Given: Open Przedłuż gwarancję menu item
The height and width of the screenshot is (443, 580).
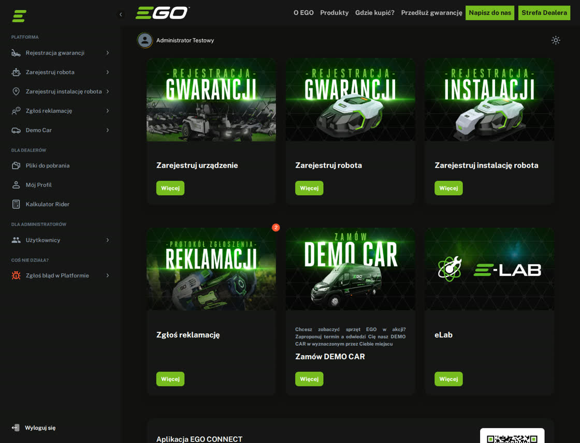Looking at the screenshot, I should (431, 12).
